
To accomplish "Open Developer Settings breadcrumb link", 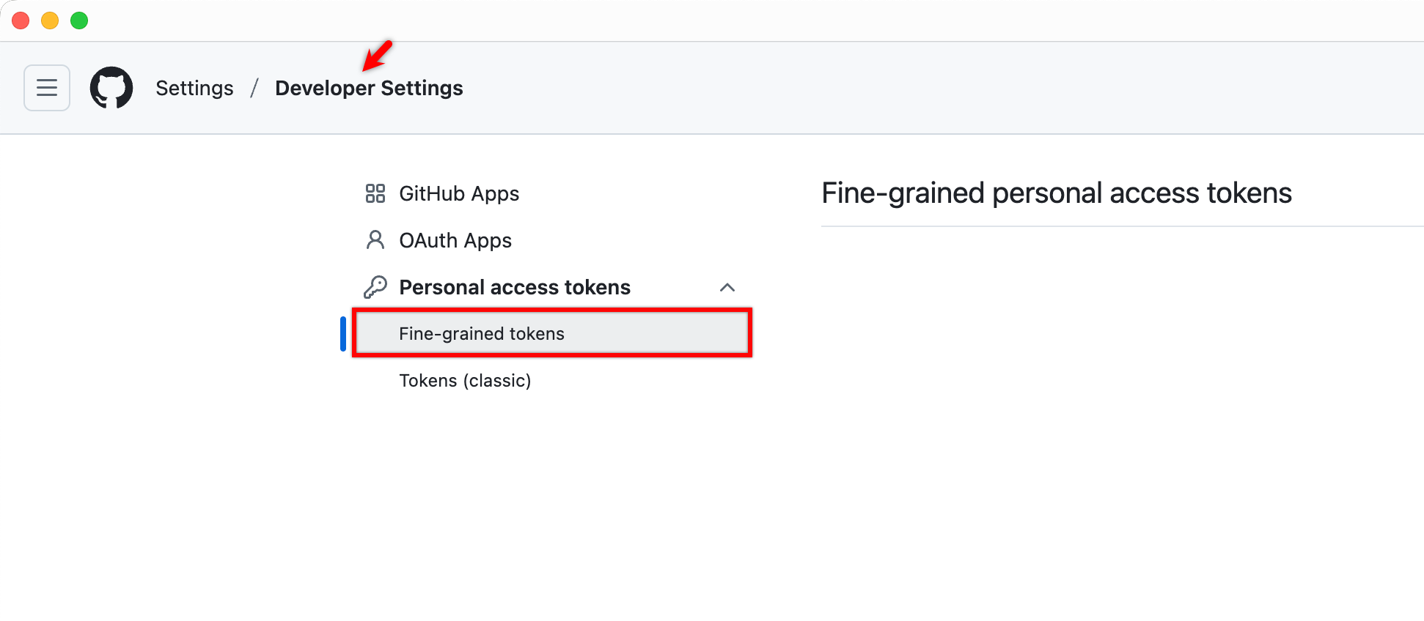I will click(369, 87).
